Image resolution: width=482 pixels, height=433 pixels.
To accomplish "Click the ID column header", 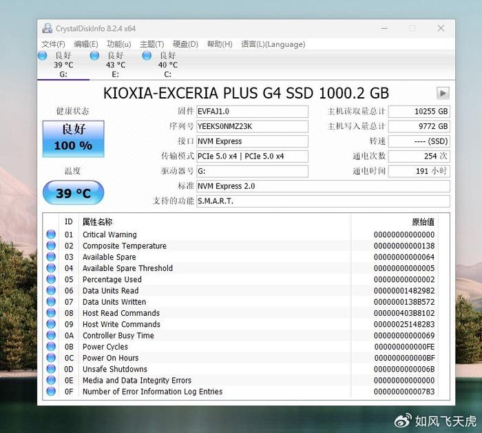I will pos(69,222).
